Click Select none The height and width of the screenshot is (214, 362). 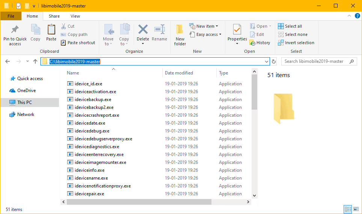[293, 34]
